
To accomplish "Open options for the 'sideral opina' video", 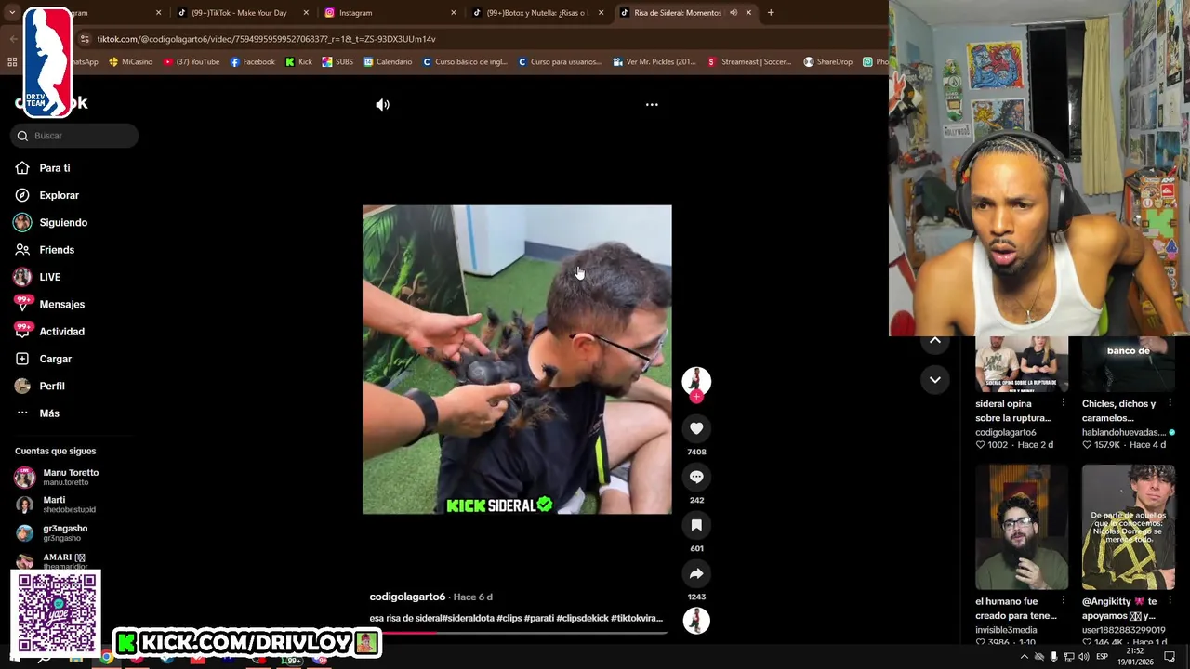I will tap(1063, 403).
